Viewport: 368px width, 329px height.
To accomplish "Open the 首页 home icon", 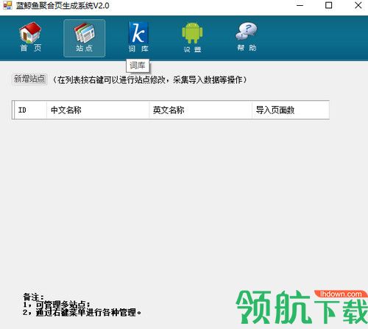I will (30, 37).
